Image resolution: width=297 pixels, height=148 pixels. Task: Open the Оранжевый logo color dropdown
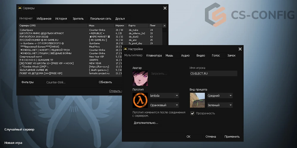click(x=164, y=105)
